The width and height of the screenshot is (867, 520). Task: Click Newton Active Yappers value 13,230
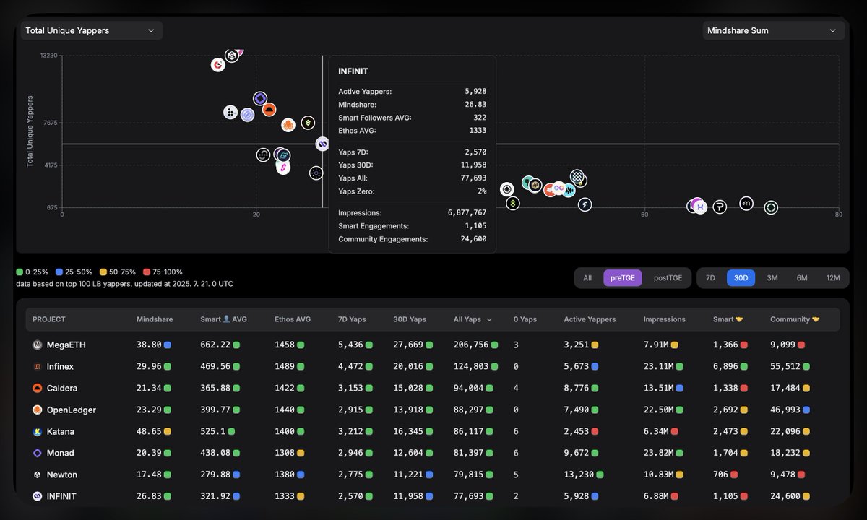(x=579, y=475)
